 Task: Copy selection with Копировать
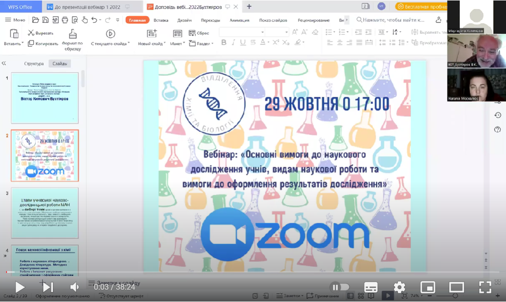tap(43, 43)
